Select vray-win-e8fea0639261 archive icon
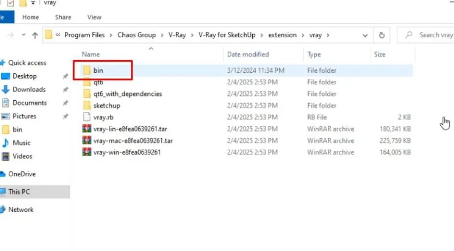 (x=87, y=152)
